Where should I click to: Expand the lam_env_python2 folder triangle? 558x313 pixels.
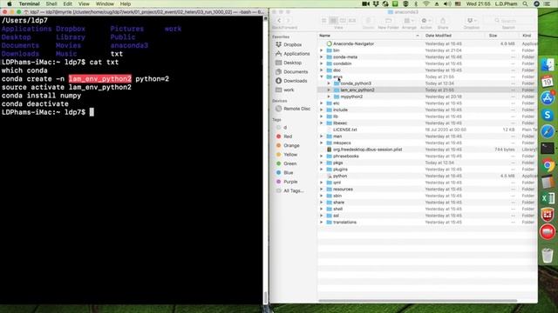click(x=329, y=90)
